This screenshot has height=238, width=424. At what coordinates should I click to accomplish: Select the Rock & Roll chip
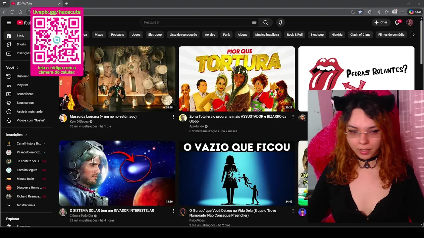point(295,35)
